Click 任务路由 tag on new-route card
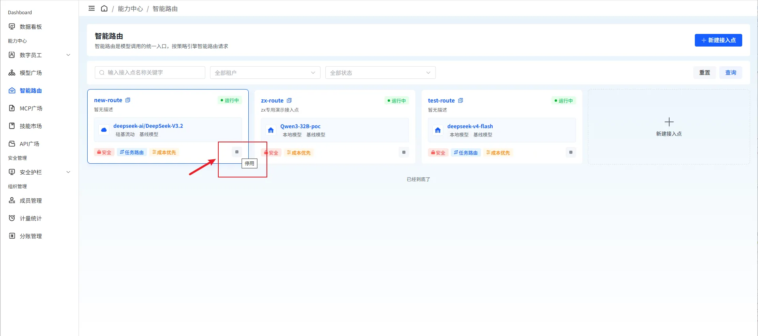Screen dimensions: 758x336 tap(132, 152)
